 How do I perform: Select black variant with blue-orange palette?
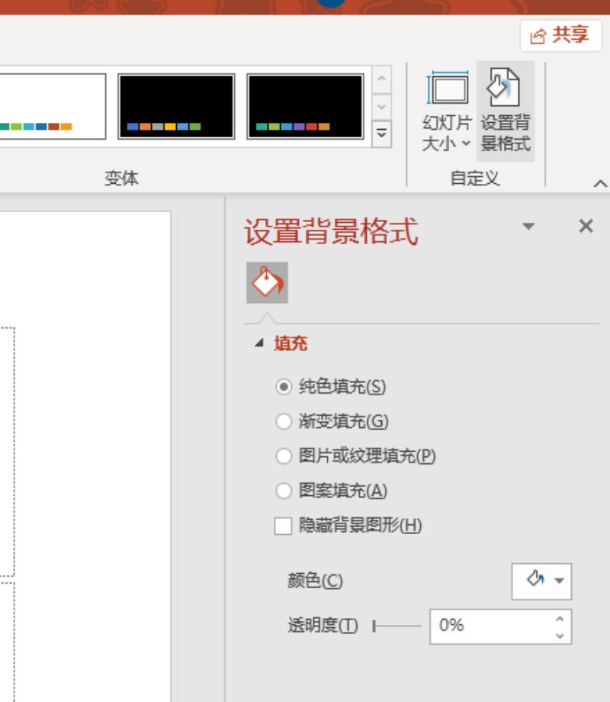[x=176, y=107]
